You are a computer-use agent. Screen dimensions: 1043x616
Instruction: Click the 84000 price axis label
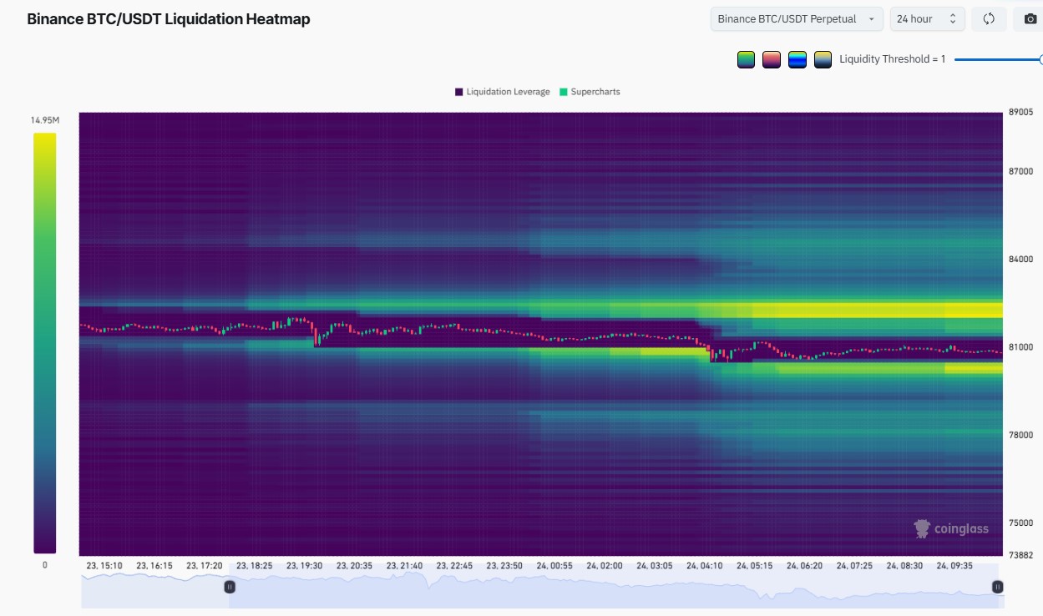point(1020,259)
